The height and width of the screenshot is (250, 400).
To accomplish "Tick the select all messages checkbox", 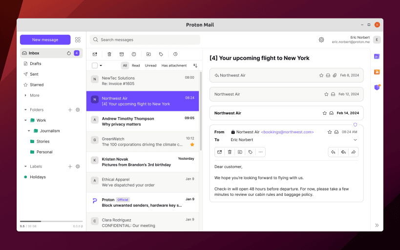I will tap(95, 65).
